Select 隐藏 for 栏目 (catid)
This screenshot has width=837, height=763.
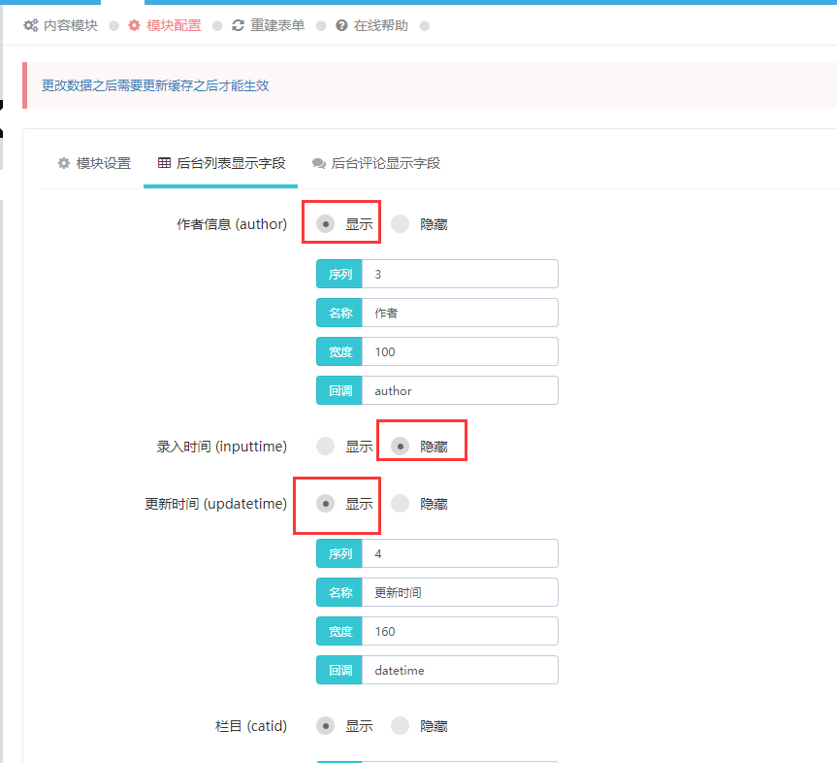(400, 726)
